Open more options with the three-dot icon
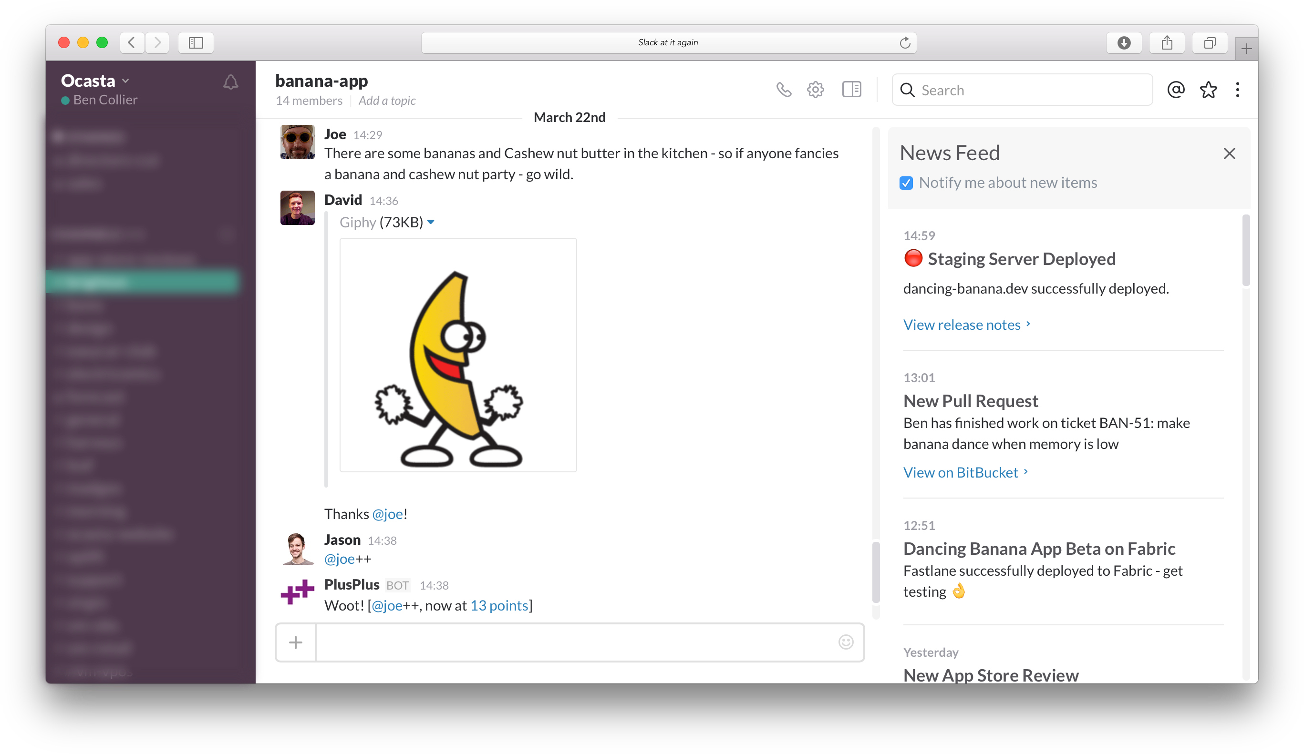Screen dimensions: 1304x754 click(1238, 90)
